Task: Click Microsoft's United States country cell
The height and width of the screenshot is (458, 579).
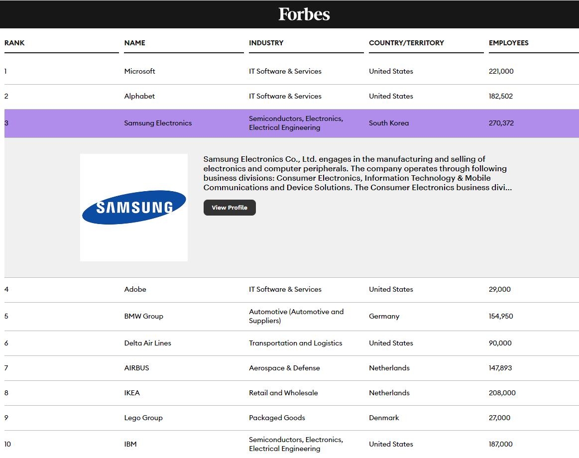Action: (x=391, y=71)
